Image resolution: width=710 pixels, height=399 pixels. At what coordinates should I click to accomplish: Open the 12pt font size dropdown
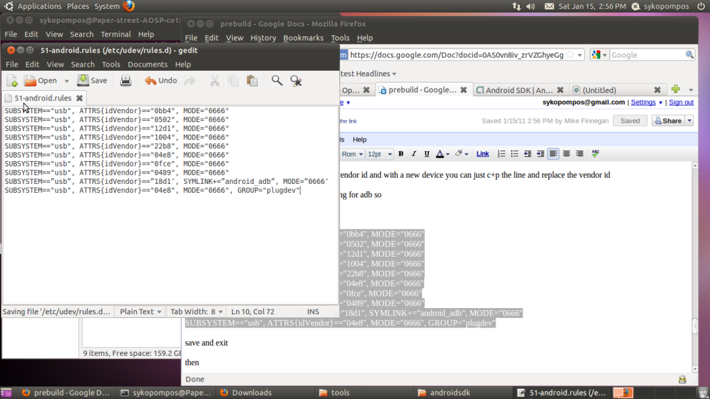380,154
